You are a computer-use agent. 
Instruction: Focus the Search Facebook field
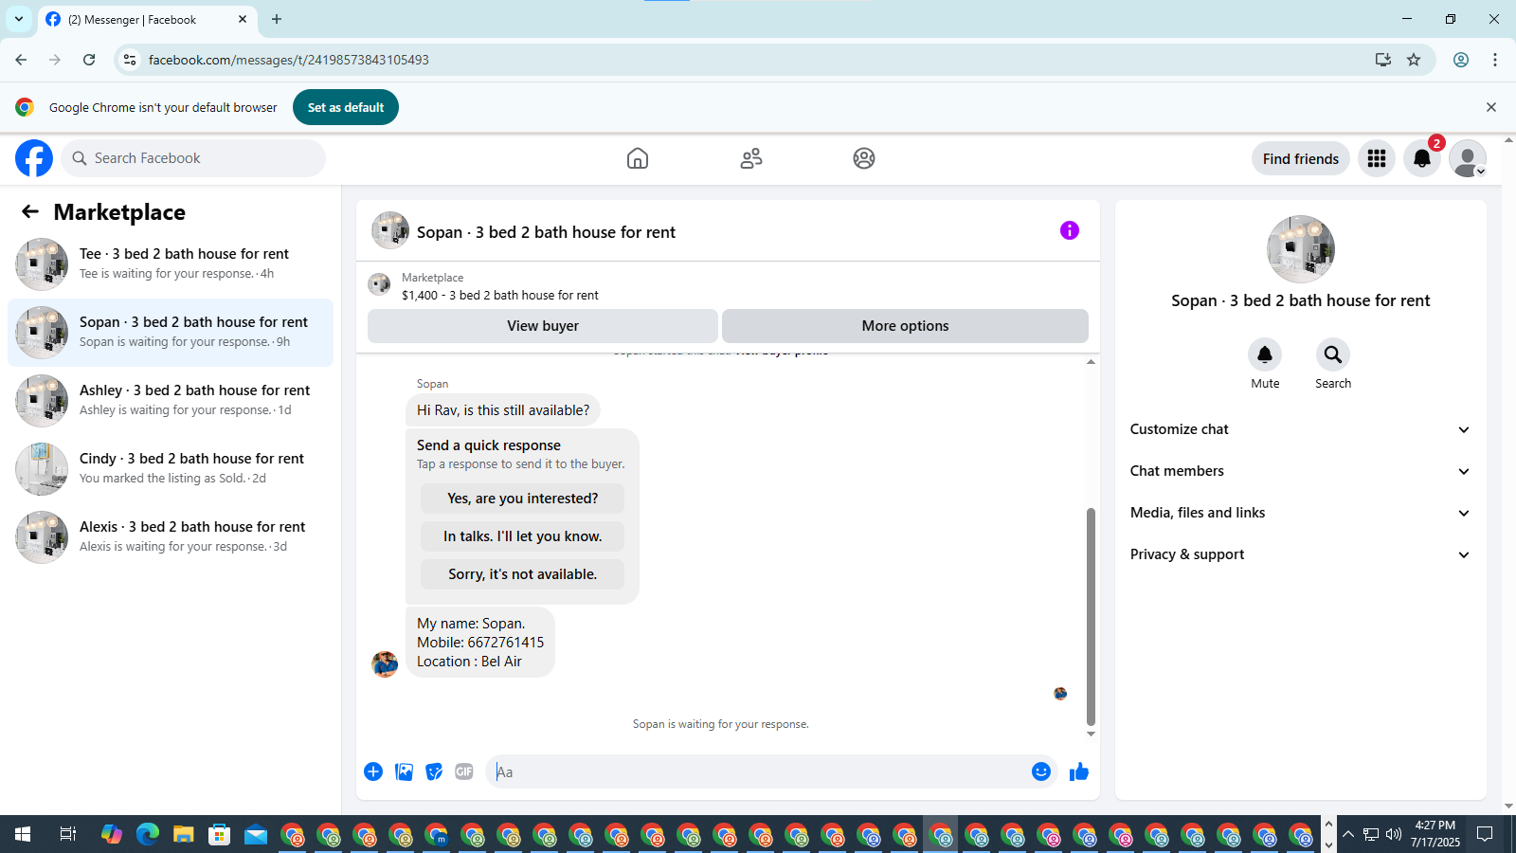193,158
